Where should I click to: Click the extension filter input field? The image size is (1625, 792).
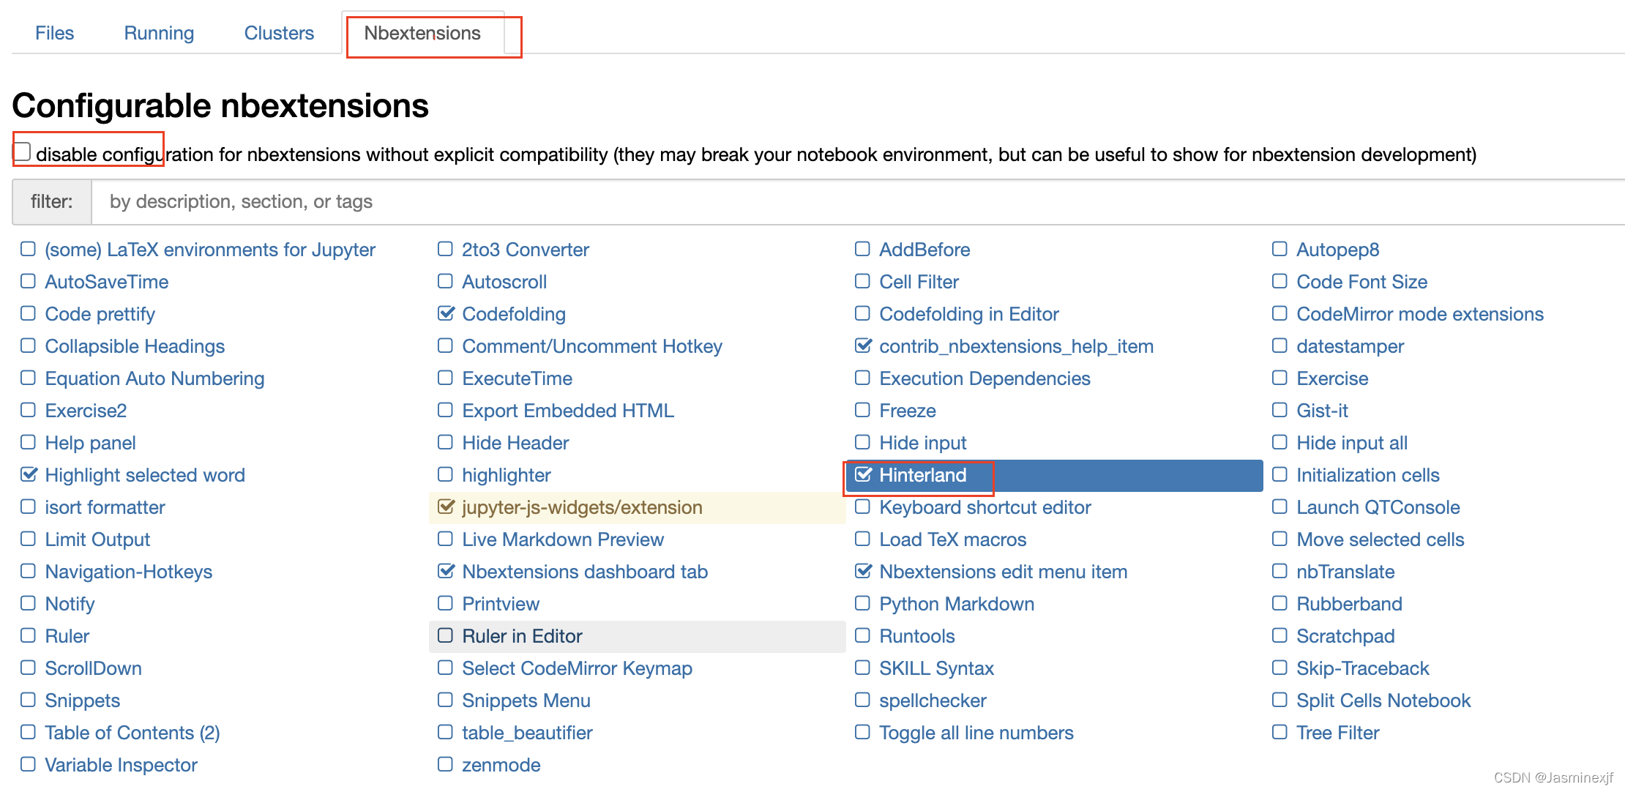pos(856,201)
